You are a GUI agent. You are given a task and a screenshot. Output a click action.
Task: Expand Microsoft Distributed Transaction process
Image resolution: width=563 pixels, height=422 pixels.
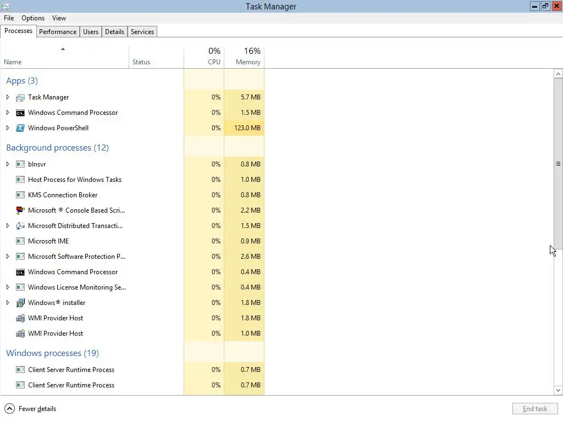pyautogui.click(x=8, y=226)
